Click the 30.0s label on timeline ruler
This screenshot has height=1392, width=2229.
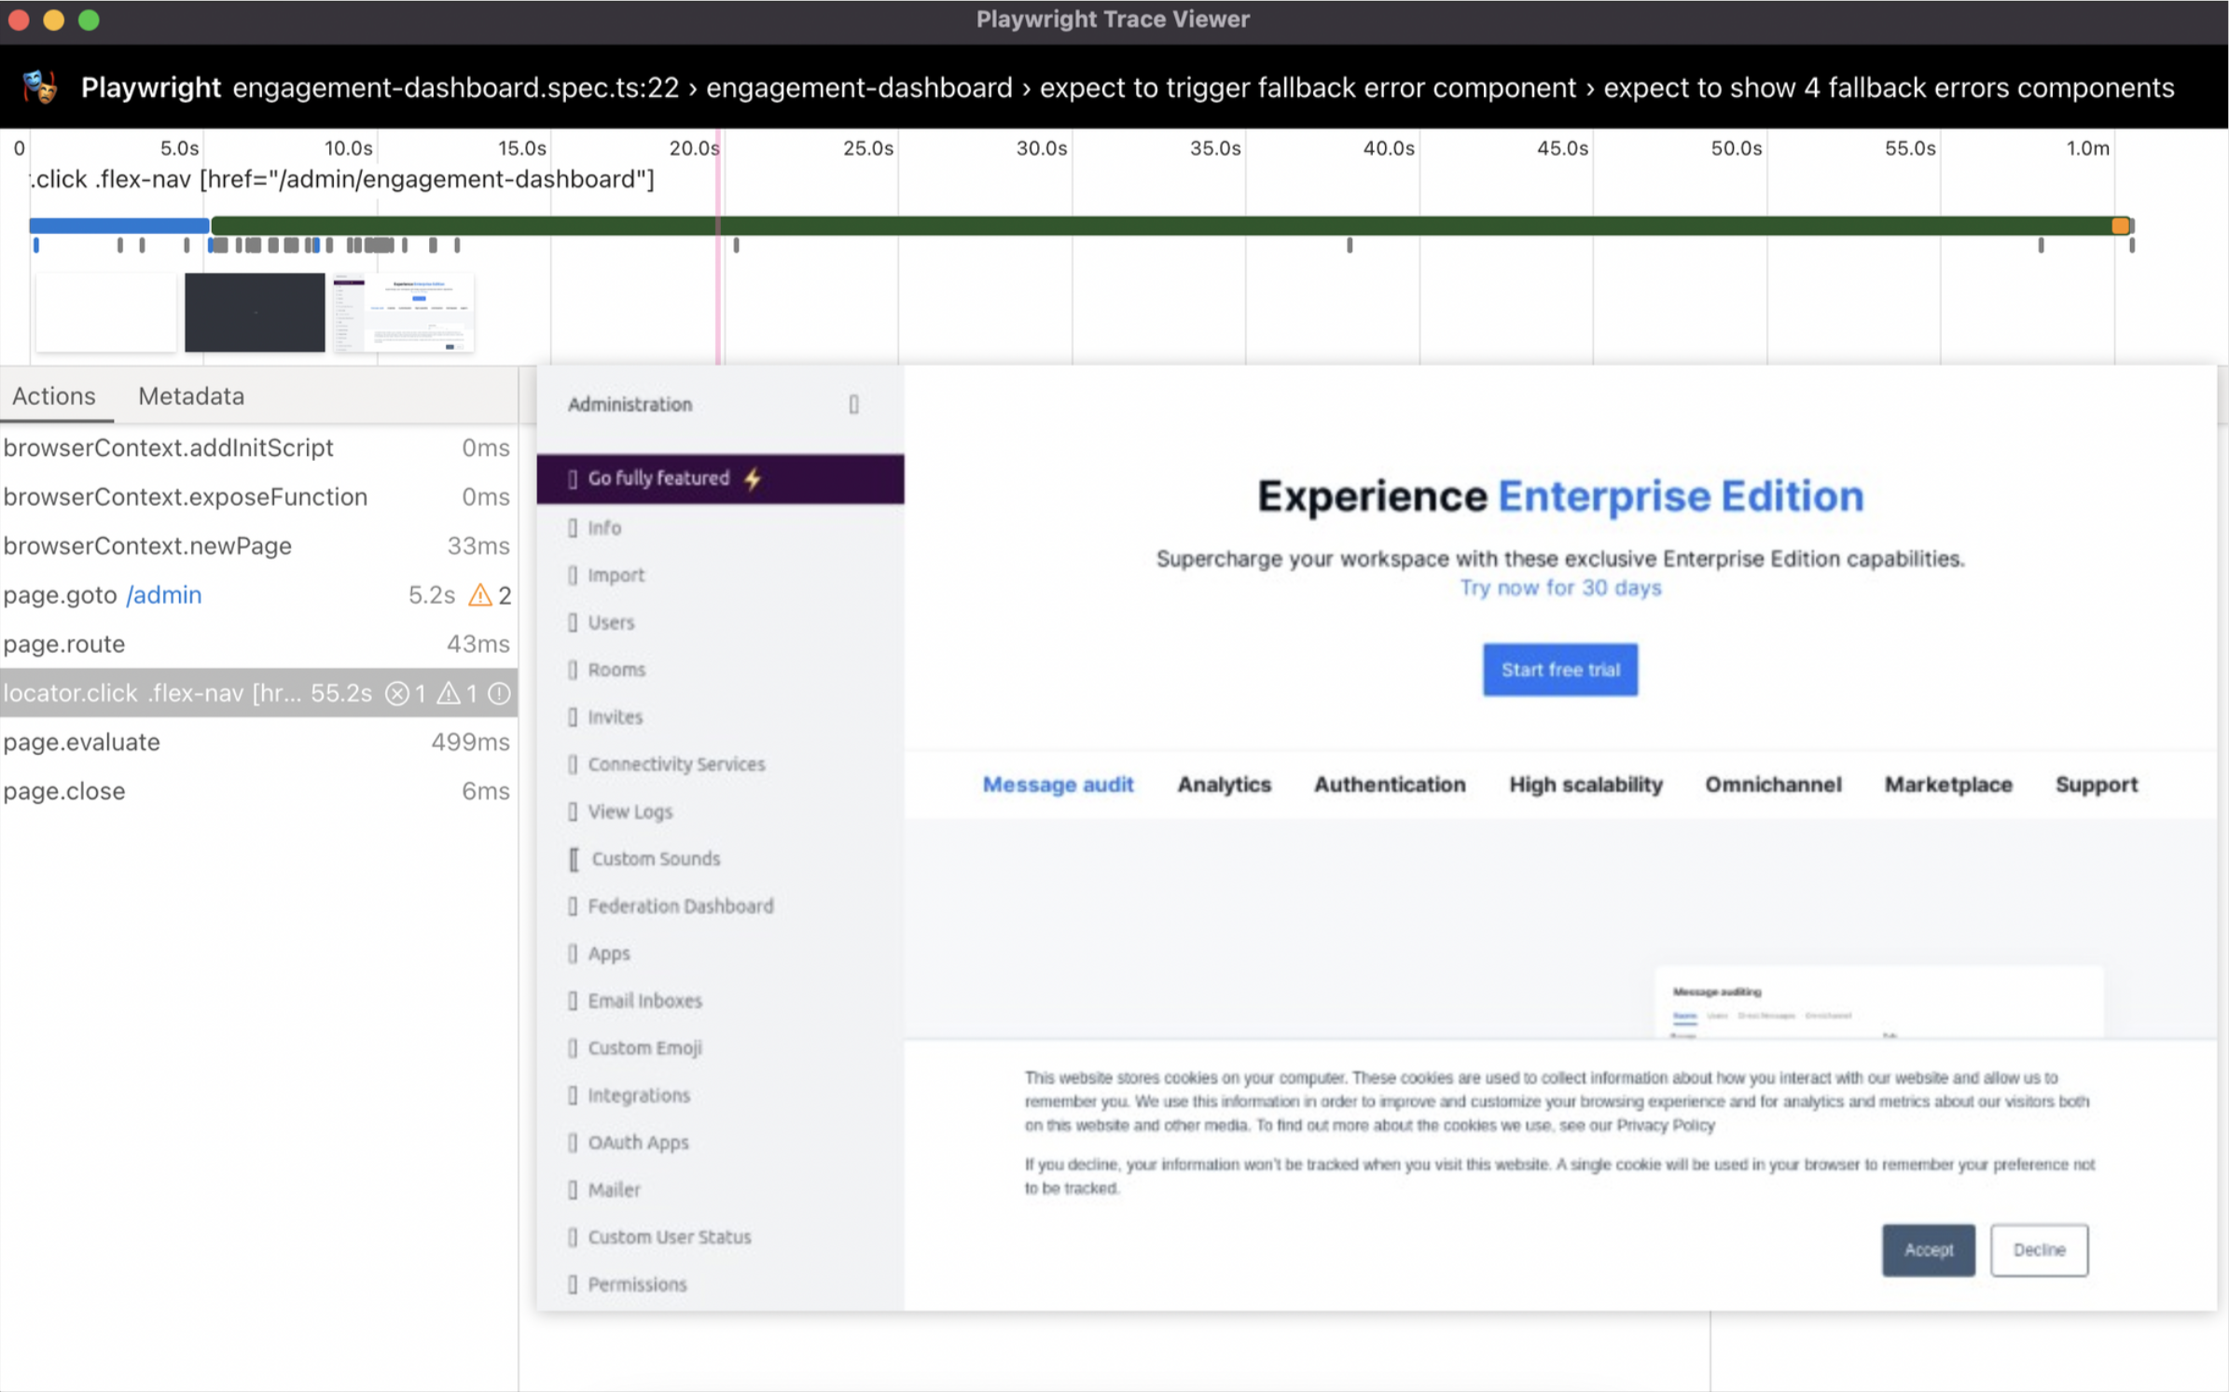coord(1041,148)
